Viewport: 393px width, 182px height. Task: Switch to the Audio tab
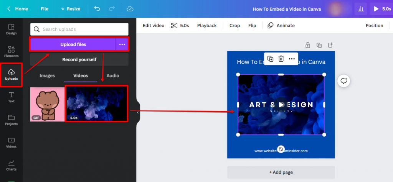[113, 76]
